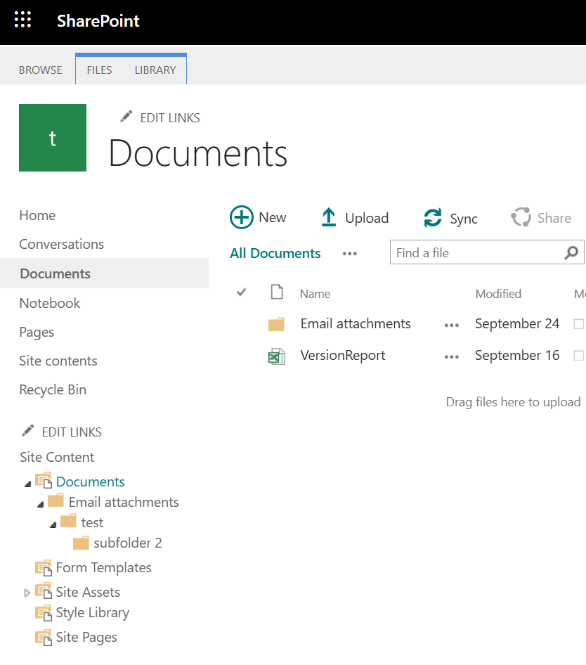Go to Home in the left navigation
Image resolution: width=586 pixels, height=665 pixels.
coord(37,215)
